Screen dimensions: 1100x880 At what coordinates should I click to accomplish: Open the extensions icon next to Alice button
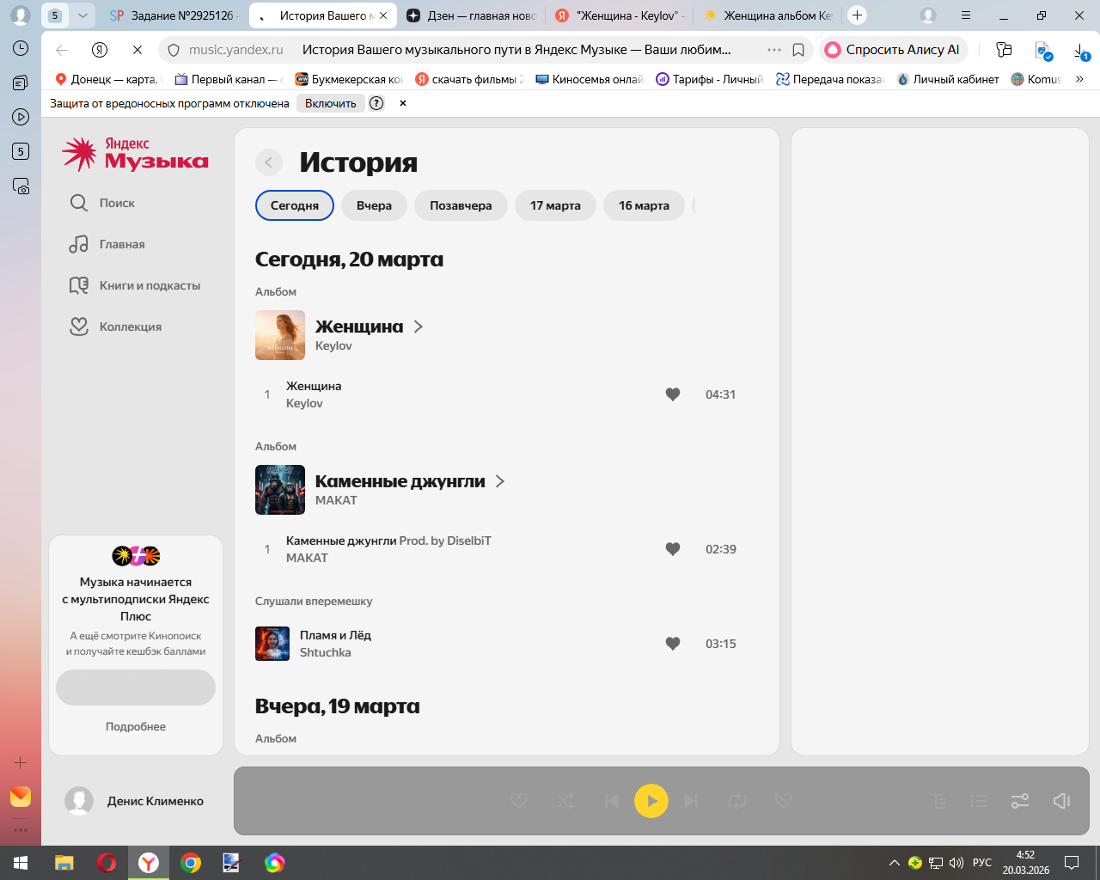point(1004,50)
